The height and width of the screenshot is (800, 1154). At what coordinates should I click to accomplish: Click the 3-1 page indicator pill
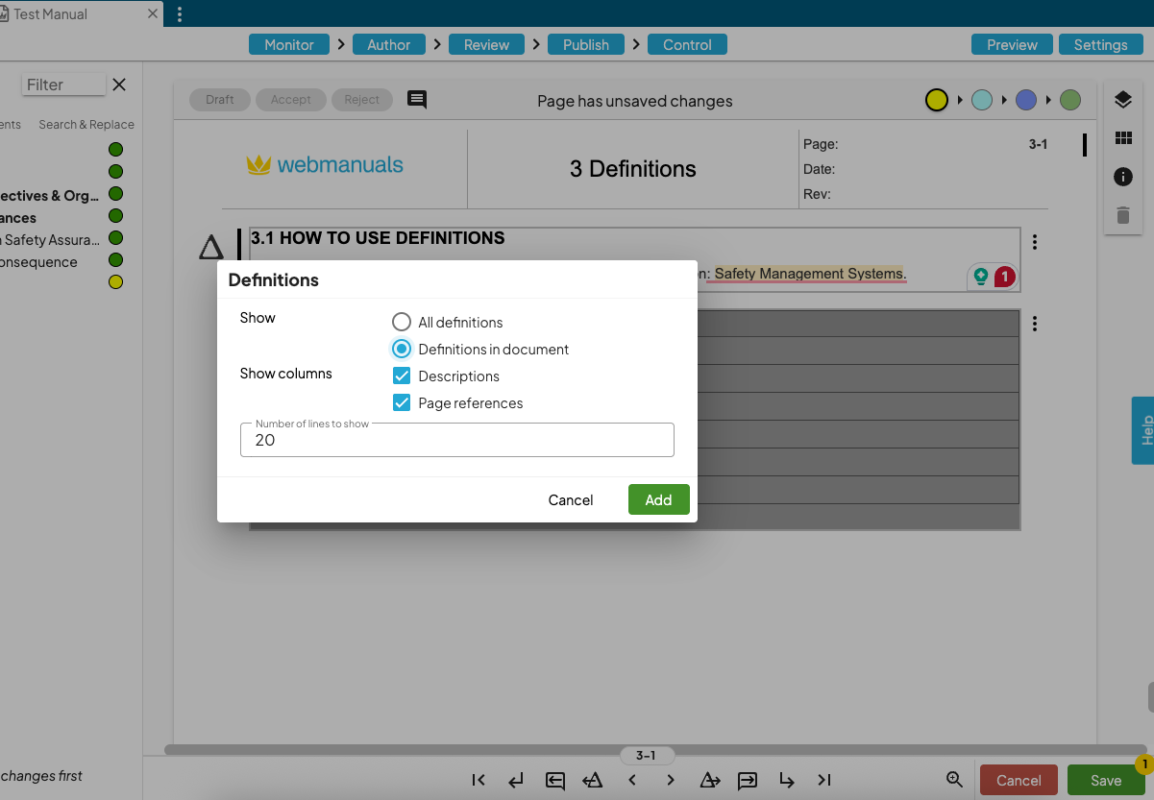pyautogui.click(x=647, y=756)
